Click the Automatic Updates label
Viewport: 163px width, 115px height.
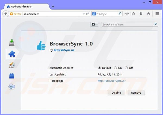[61, 68]
